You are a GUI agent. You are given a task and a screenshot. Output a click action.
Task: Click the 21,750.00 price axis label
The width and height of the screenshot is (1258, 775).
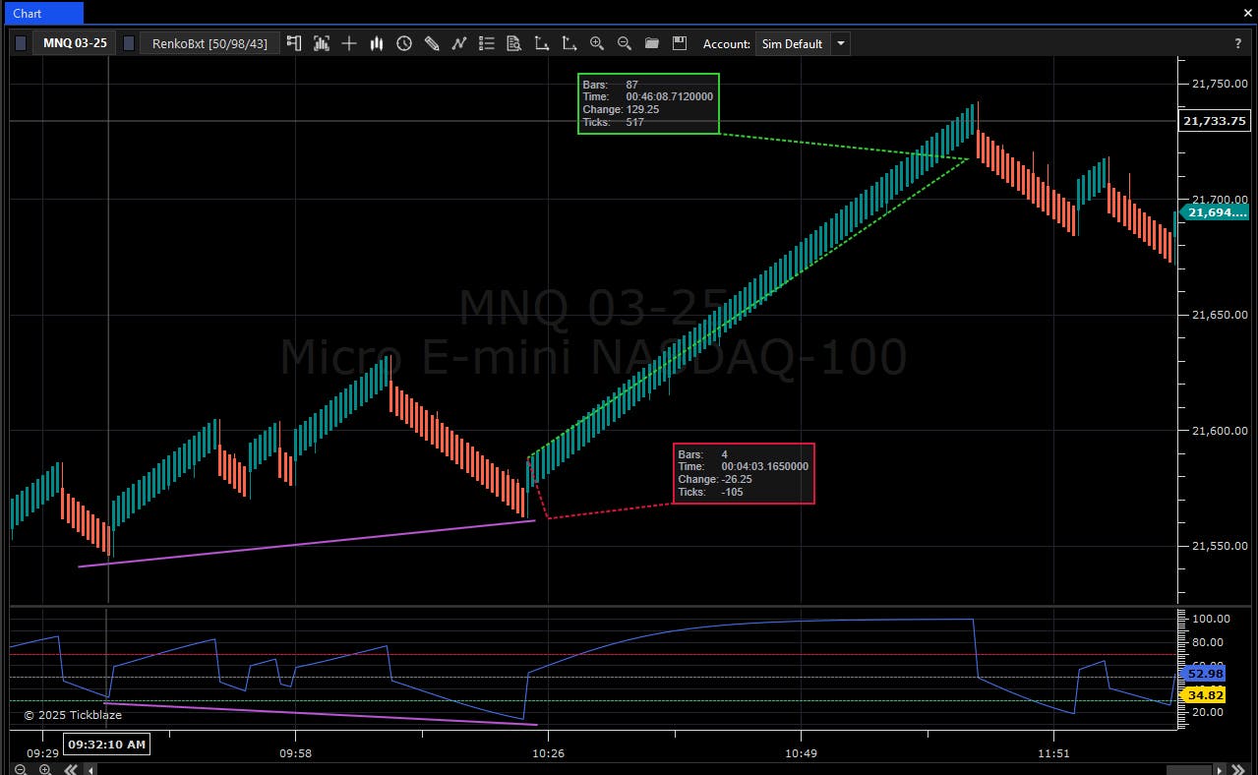(1219, 85)
